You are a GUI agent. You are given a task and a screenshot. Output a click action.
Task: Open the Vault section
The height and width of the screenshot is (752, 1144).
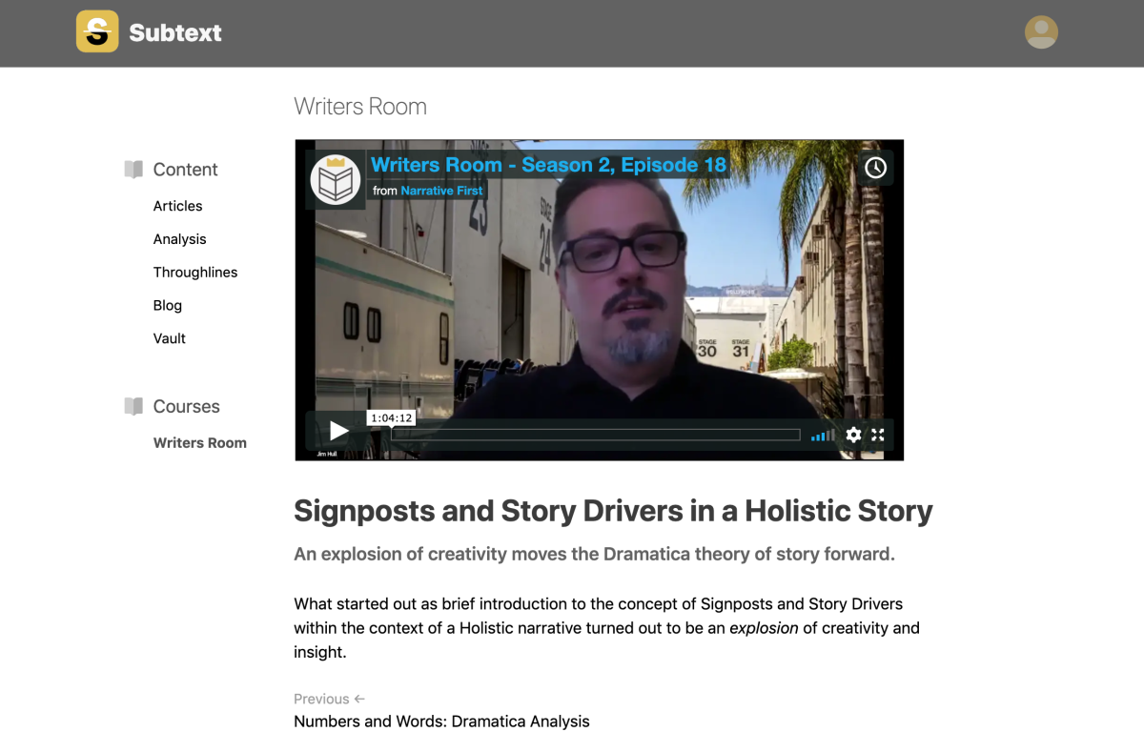170,338
